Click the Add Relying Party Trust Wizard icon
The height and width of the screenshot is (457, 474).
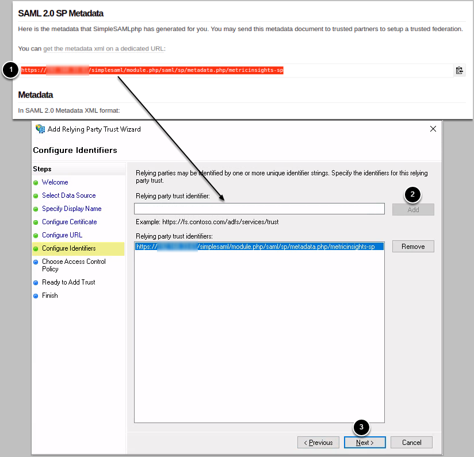[x=40, y=129]
